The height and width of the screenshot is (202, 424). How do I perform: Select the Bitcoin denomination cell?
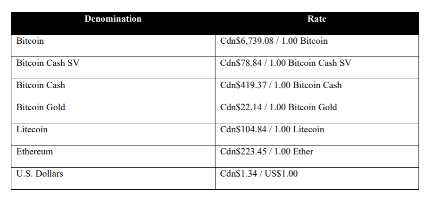(x=113, y=46)
